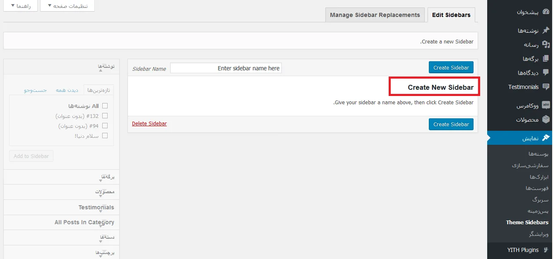Tick the #132 (بدون عنوان) checkbox
553x259 pixels.
point(105,116)
